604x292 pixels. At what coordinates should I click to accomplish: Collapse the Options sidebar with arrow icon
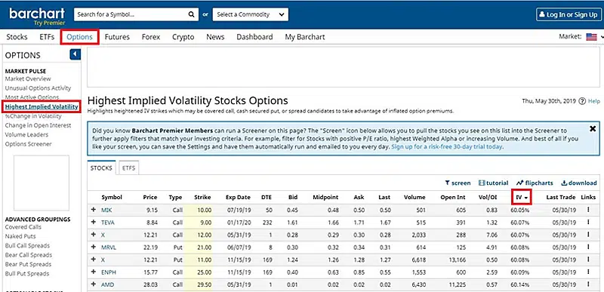[x=75, y=54]
